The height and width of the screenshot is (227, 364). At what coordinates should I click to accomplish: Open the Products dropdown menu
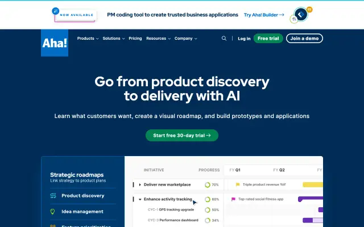click(x=88, y=39)
